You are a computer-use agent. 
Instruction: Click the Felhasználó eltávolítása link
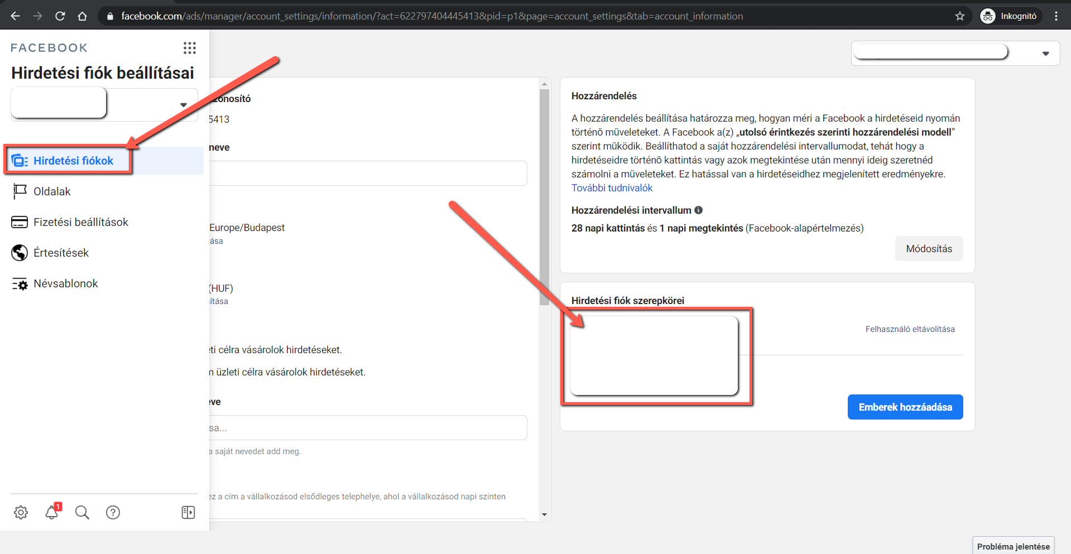[910, 329]
